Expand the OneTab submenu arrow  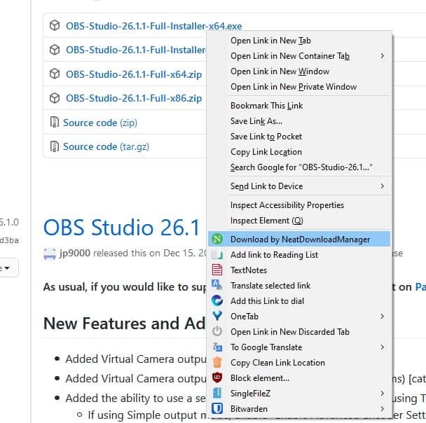[383, 316]
